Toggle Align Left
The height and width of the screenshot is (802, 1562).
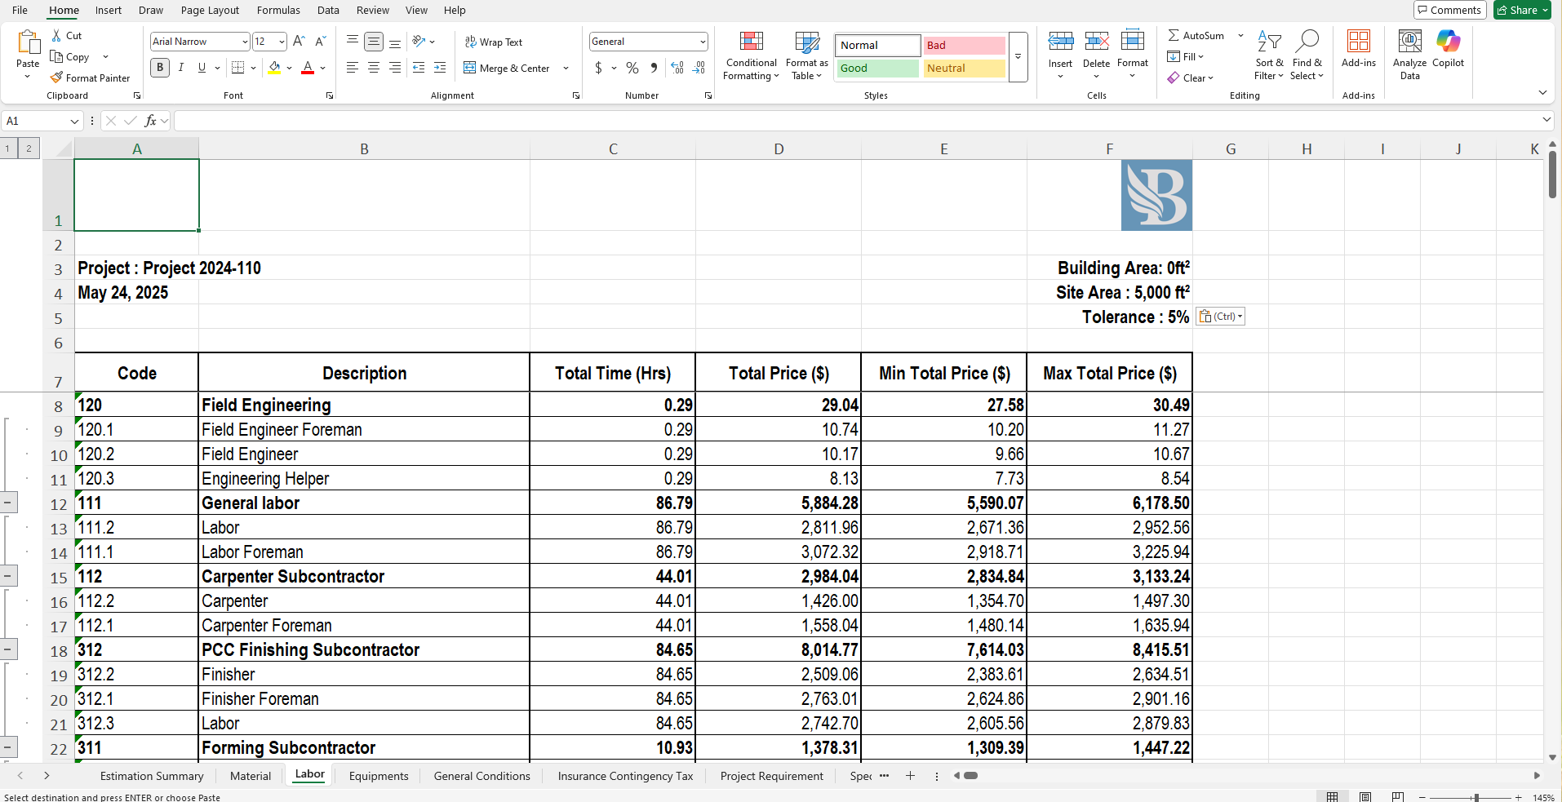click(353, 68)
